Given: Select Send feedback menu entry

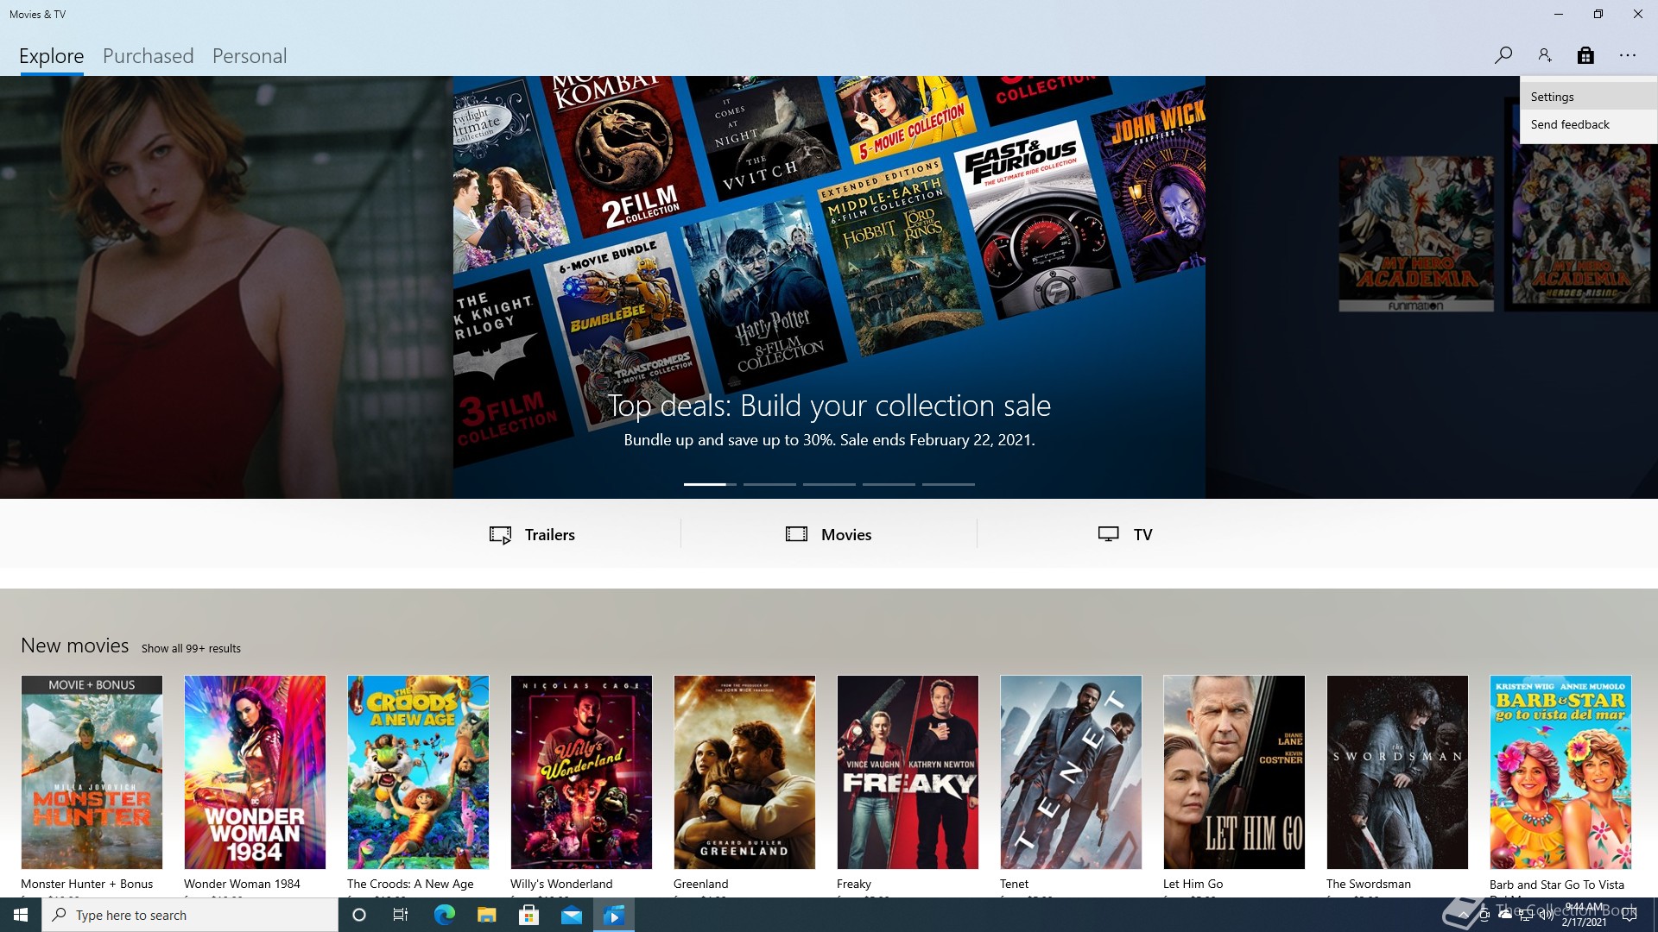Looking at the screenshot, I should (1588, 124).
